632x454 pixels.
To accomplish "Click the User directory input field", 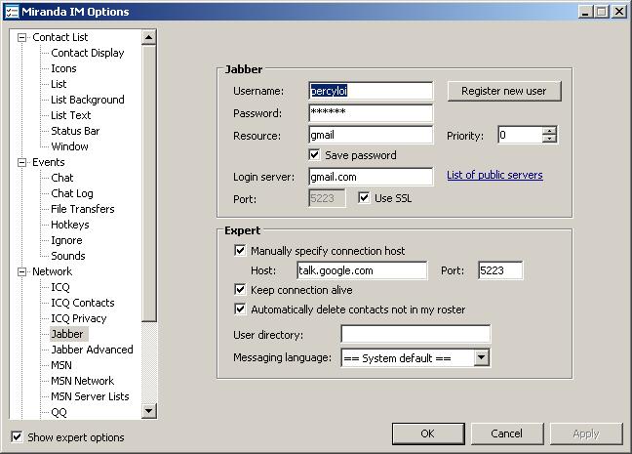I will [x=415, y=334].
